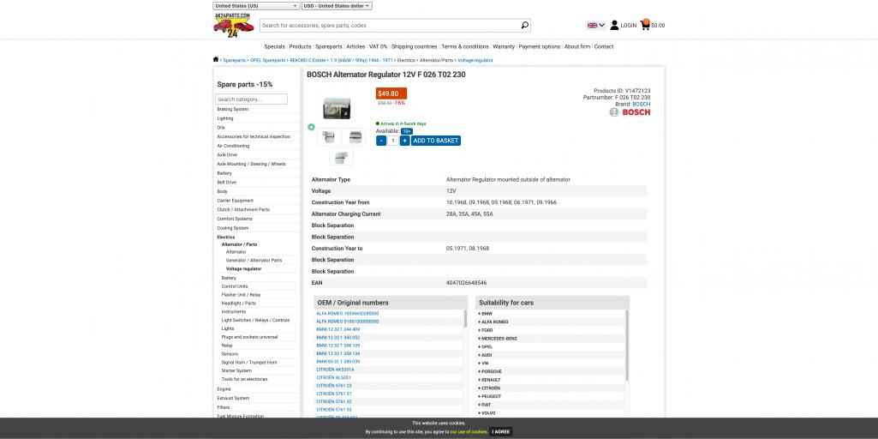878x439 pixels.
Task: Decrease quantity with minus button
Action: 381,141
